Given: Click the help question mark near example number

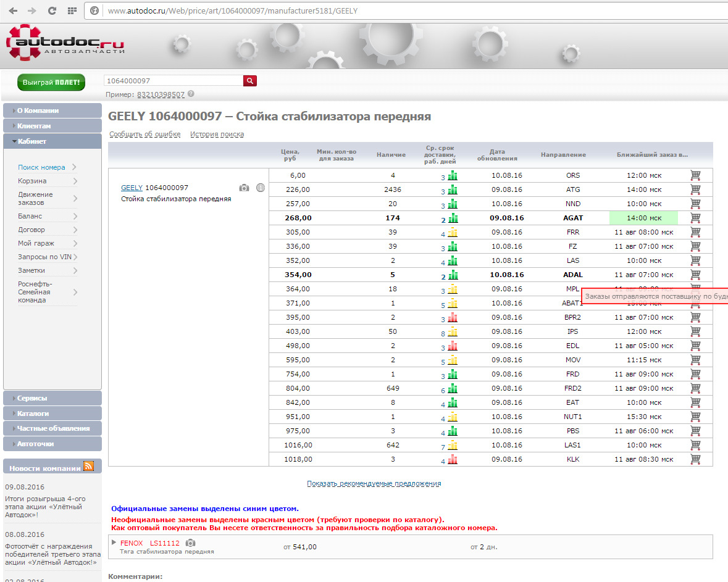Looking at the screenshot, I should [x=191, y=94].
